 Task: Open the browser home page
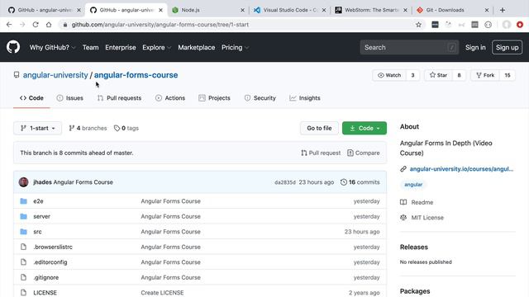click(49, 25)
